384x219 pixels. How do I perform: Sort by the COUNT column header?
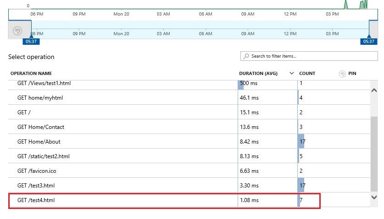[307, 74]
